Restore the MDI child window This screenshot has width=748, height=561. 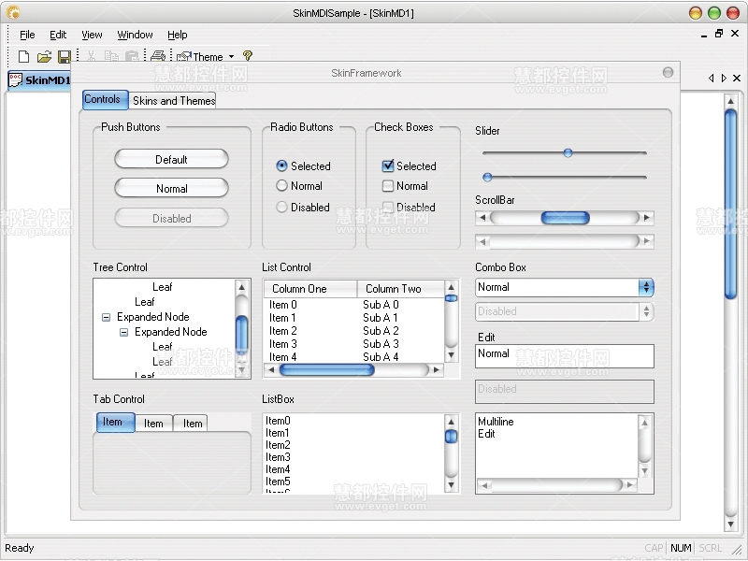[x=719, y=34]
